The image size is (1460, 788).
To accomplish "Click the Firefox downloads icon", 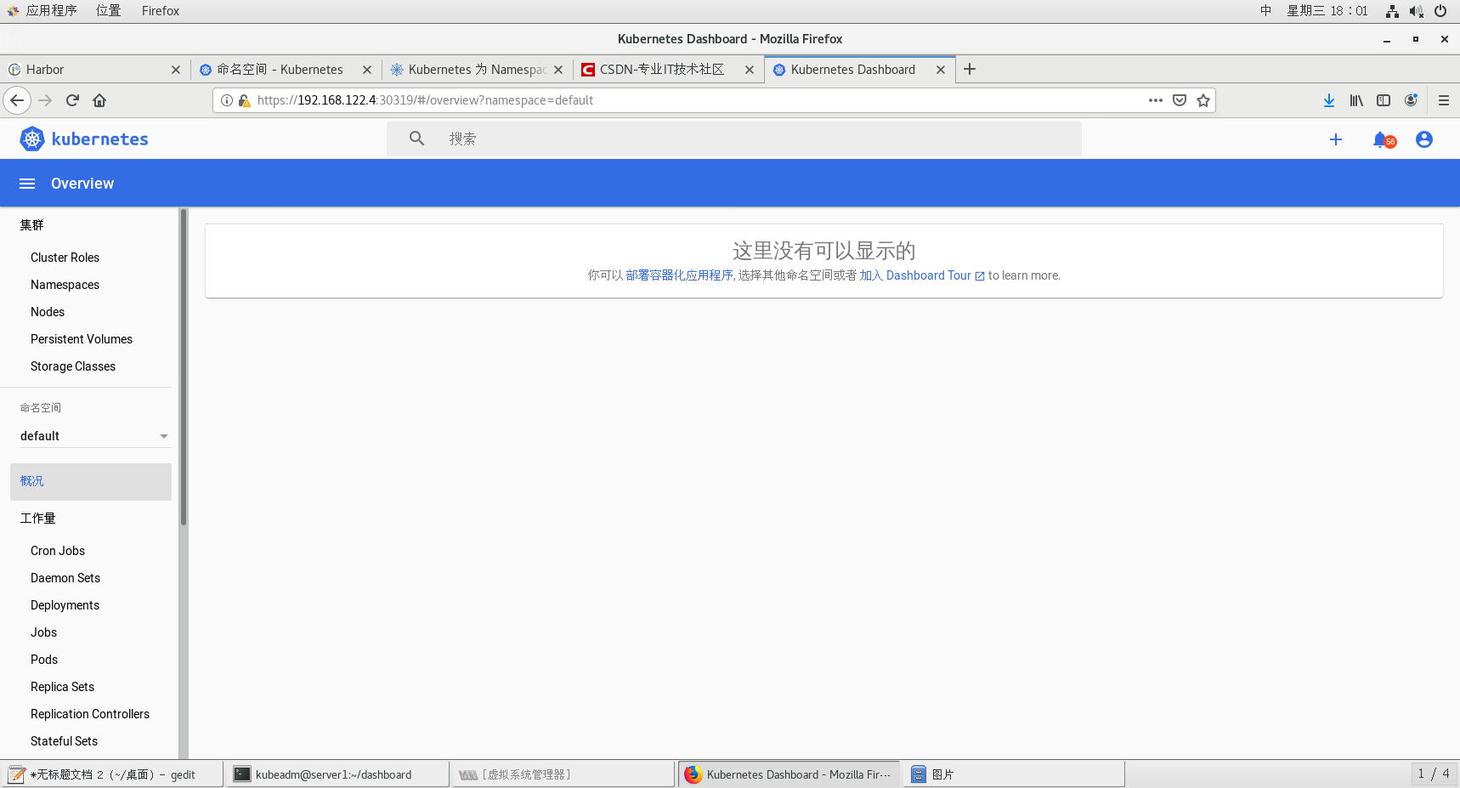I will pos(1328,99).
